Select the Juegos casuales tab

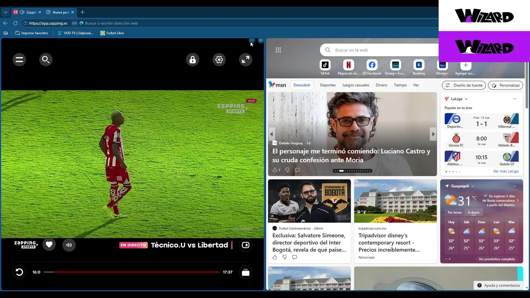pos(355,85)
